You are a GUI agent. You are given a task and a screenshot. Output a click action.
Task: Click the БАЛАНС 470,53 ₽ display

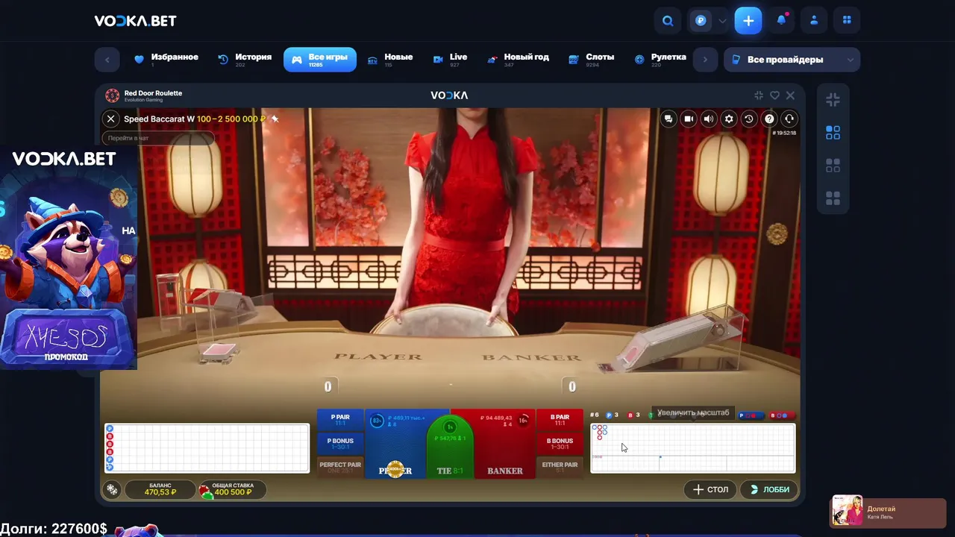point(160,489)
